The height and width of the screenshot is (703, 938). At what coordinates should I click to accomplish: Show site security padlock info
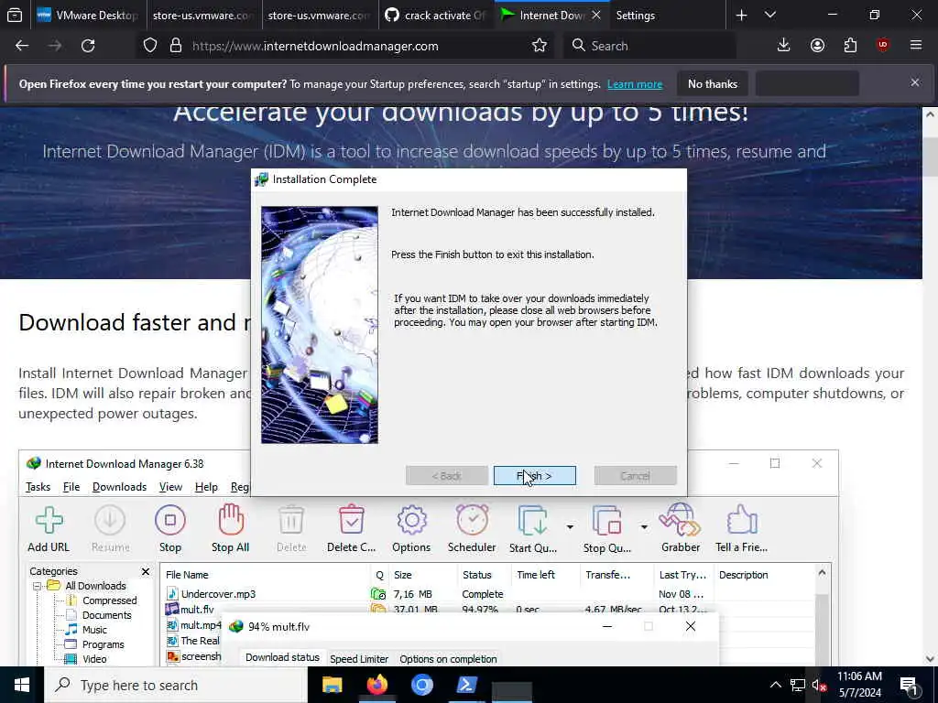pos(175,46)
